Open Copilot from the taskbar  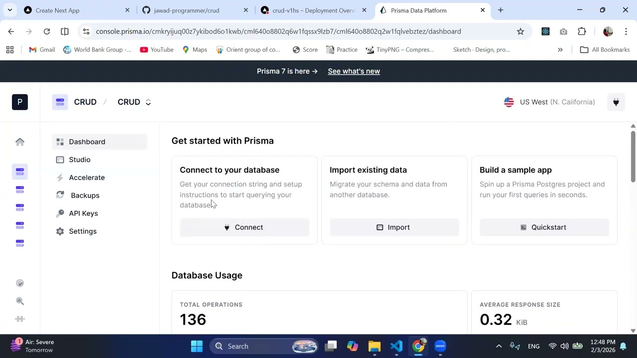pos(352,346)
